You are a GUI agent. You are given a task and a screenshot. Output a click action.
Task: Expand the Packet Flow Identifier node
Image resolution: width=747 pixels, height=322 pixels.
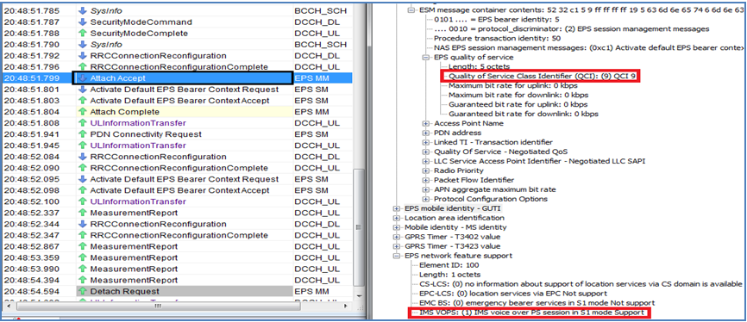[425, 180]
